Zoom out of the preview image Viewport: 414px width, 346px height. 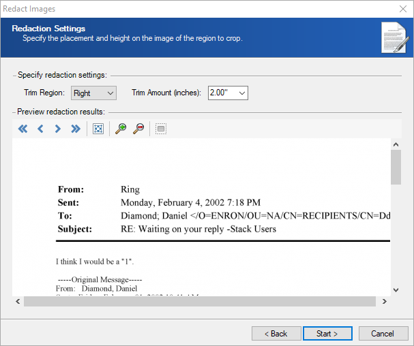138,129
